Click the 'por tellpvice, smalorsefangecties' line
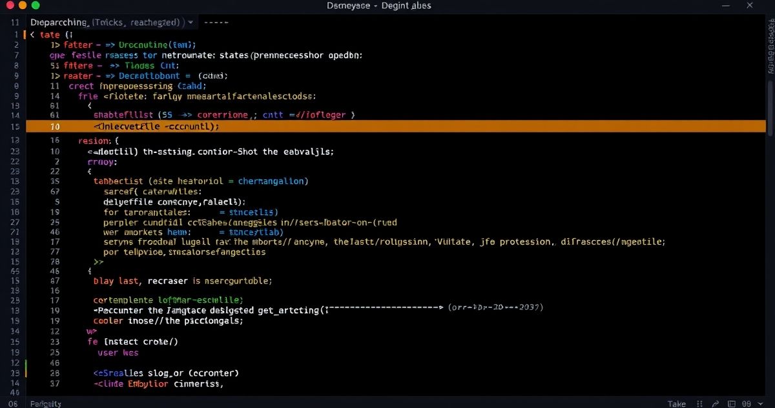The image size is (775, 408). click(184, 252)
